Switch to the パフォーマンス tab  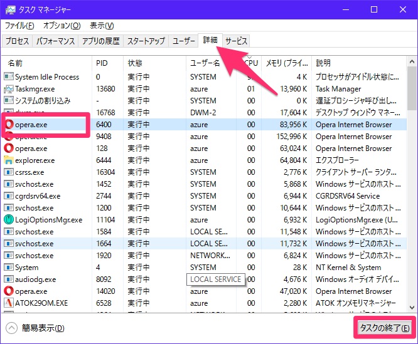click(55, 41)
